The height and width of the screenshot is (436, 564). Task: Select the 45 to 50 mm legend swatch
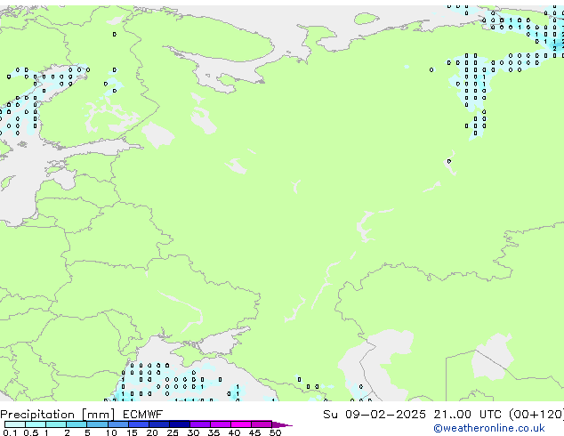tap(262, 424)
